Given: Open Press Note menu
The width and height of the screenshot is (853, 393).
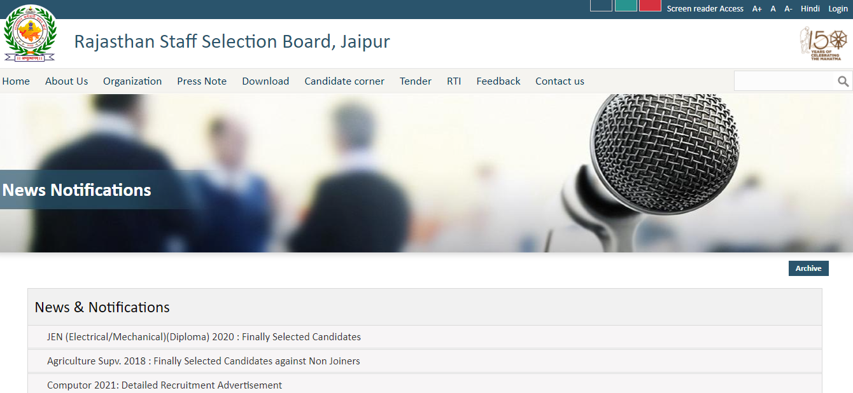Looking at the screenshot, I should (x=202, y=81).
